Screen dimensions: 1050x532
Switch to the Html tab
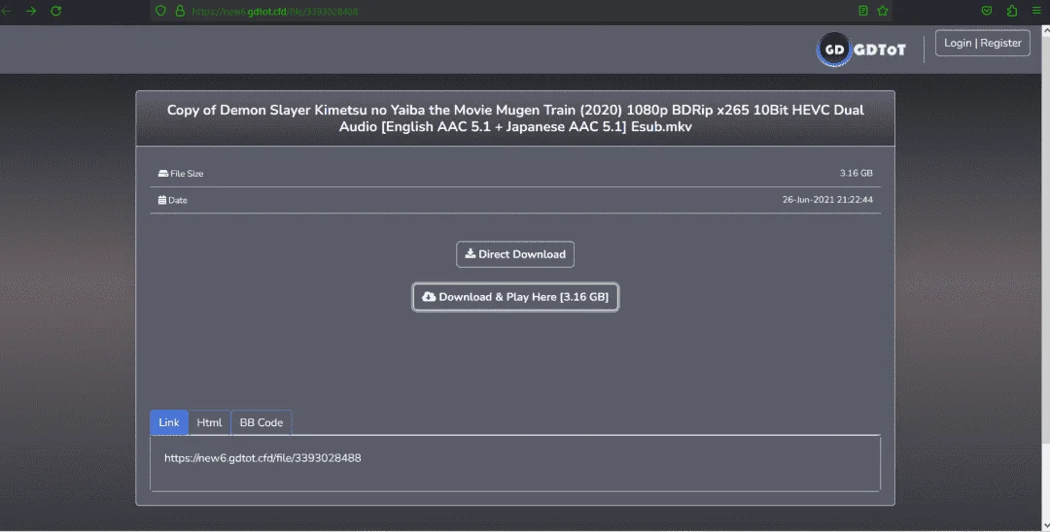coord(209,422)
